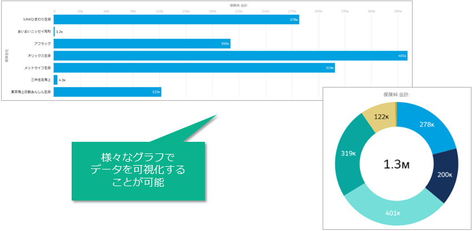The width and height of the screenshot is (472, 231).
Task: Click the 300k axis tick label
Action: pyautogui.click(x=318, y=11)
